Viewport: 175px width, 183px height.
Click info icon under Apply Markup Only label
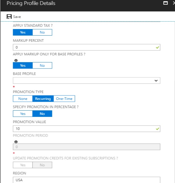16,61
